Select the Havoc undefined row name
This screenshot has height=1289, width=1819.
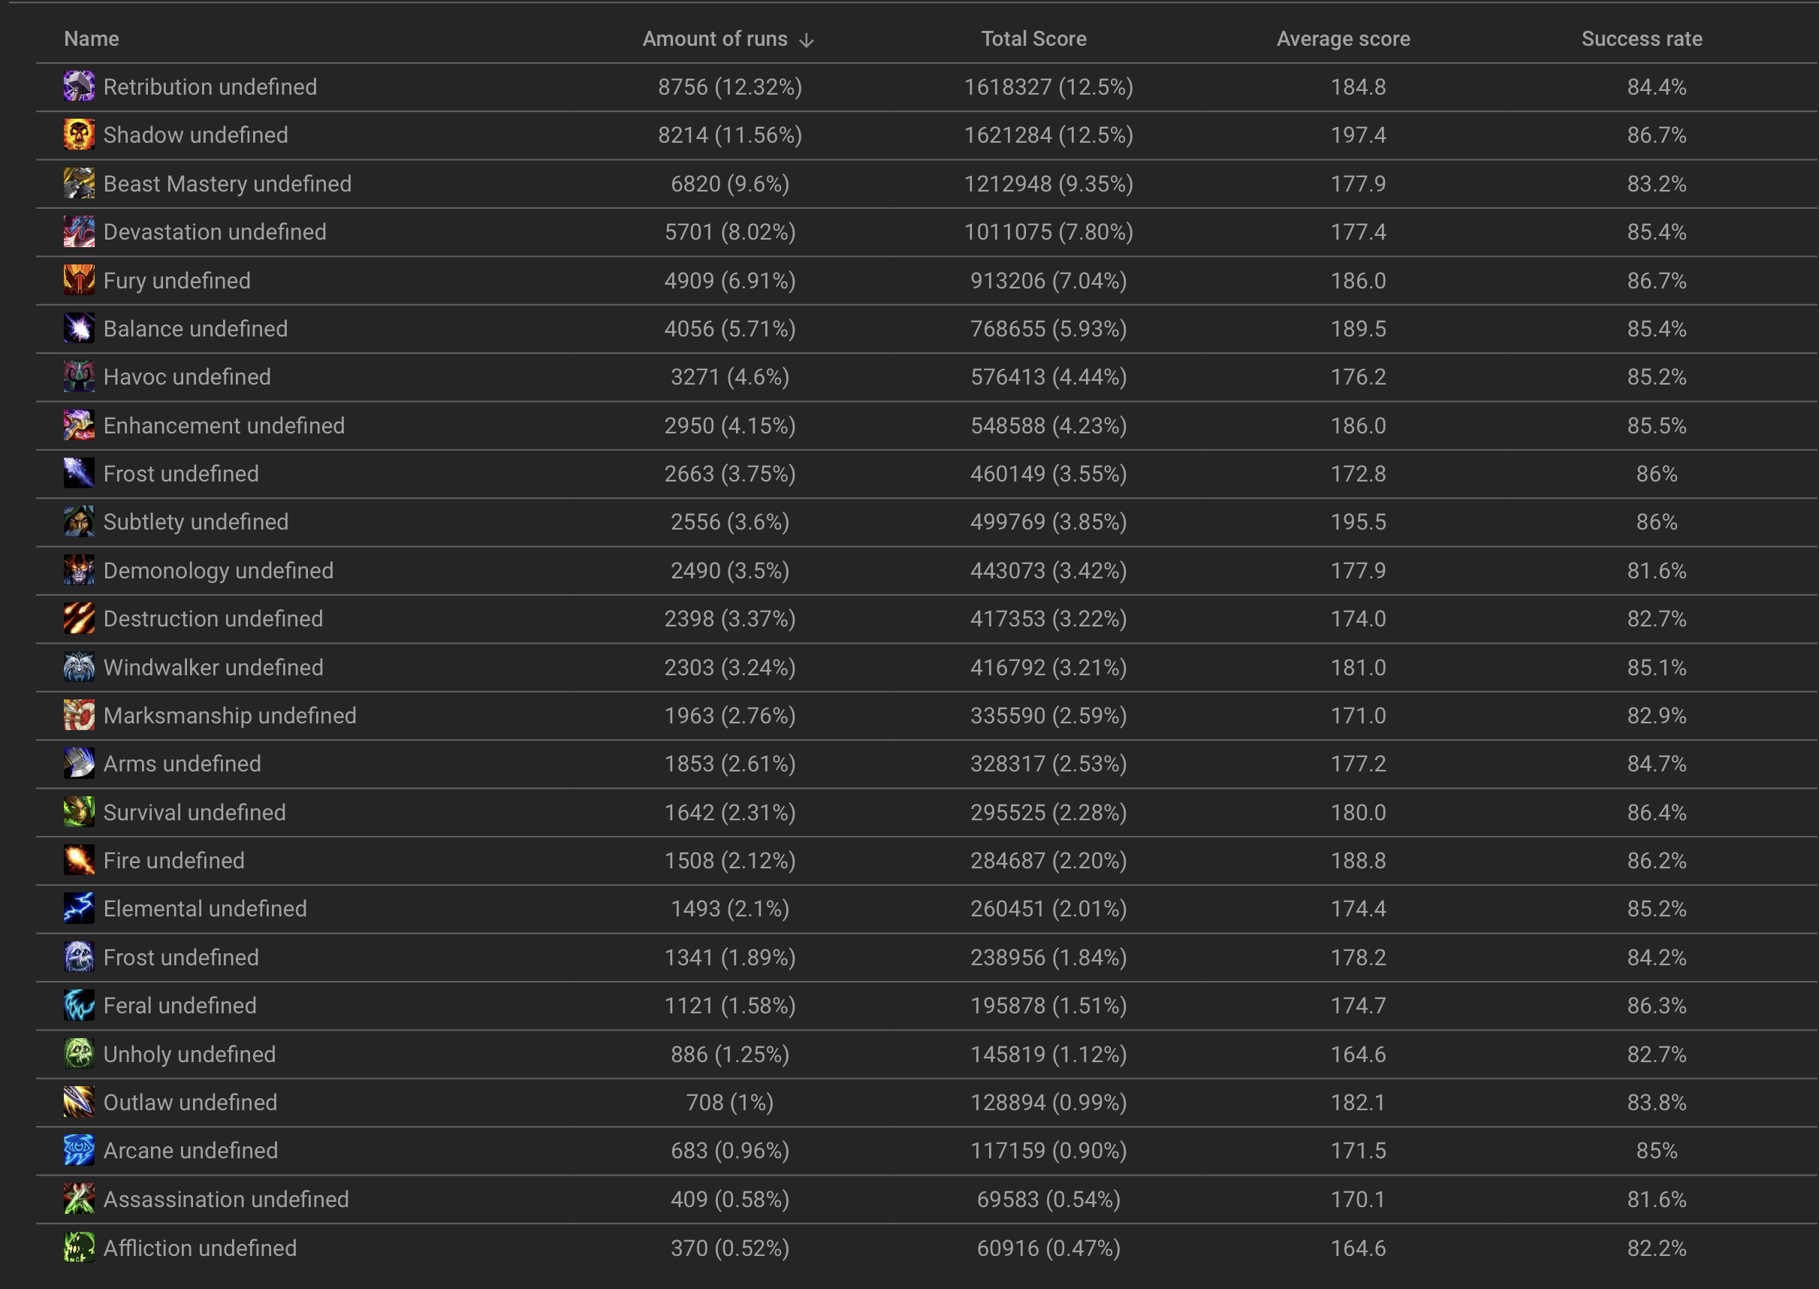click(x=186, y=377)
